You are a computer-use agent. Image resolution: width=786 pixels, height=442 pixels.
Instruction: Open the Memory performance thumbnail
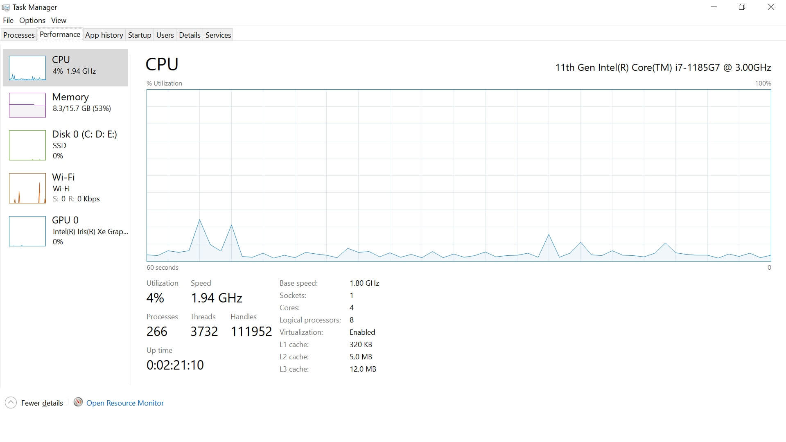click(x=27, y=105)
